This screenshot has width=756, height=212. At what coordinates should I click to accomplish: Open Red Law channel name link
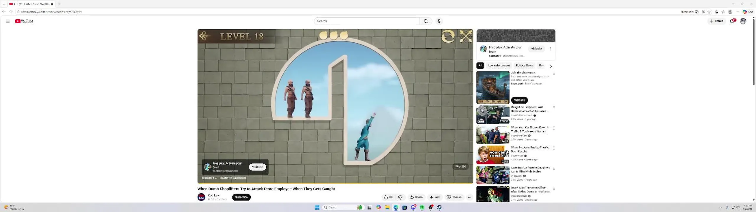coord(214,195)
